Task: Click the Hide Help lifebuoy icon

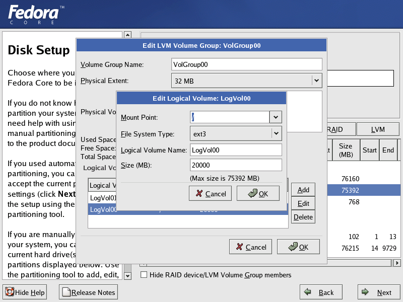Action: coord(10,292)
